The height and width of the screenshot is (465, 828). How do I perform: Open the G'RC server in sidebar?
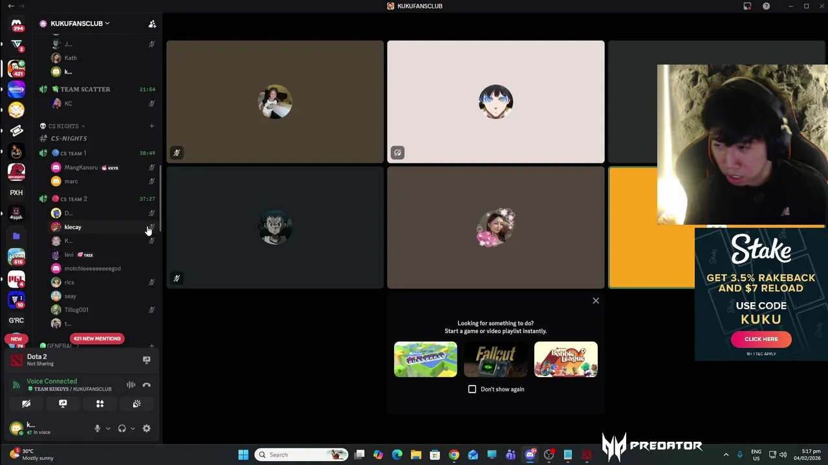(16, 320)
